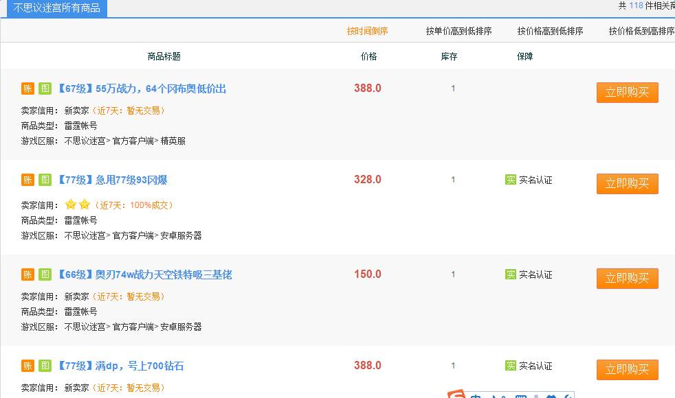Screen dimensions: 675x398
Task: Click the 保障 column header
Action: pyautogui.click(x=524, y=56)
